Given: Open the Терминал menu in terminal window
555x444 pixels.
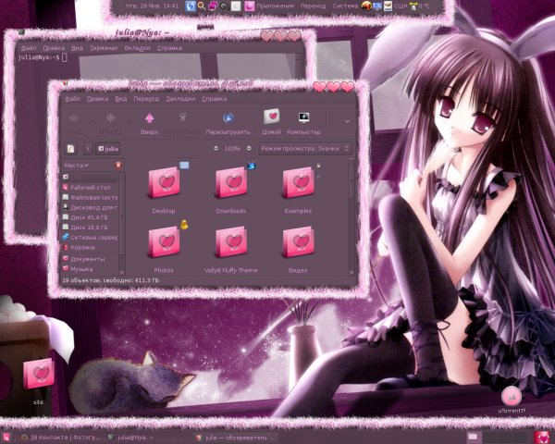Looking at the screenshot, I should [104, 48].
